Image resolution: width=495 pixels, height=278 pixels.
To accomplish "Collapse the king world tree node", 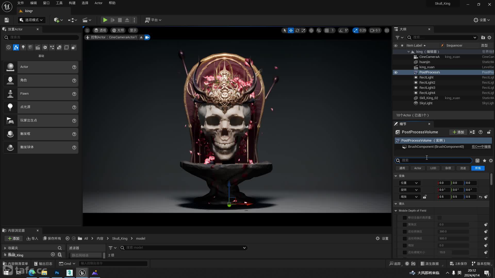I will pos(408,52).
